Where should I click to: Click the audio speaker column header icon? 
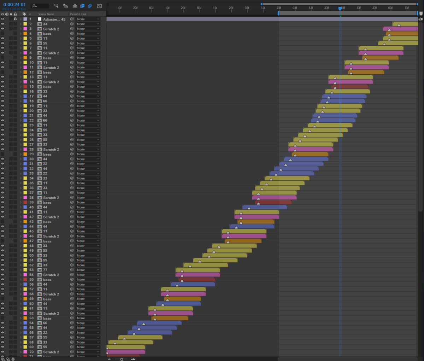7,14
